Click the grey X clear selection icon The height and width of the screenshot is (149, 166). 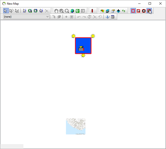[x=47, y=11]
